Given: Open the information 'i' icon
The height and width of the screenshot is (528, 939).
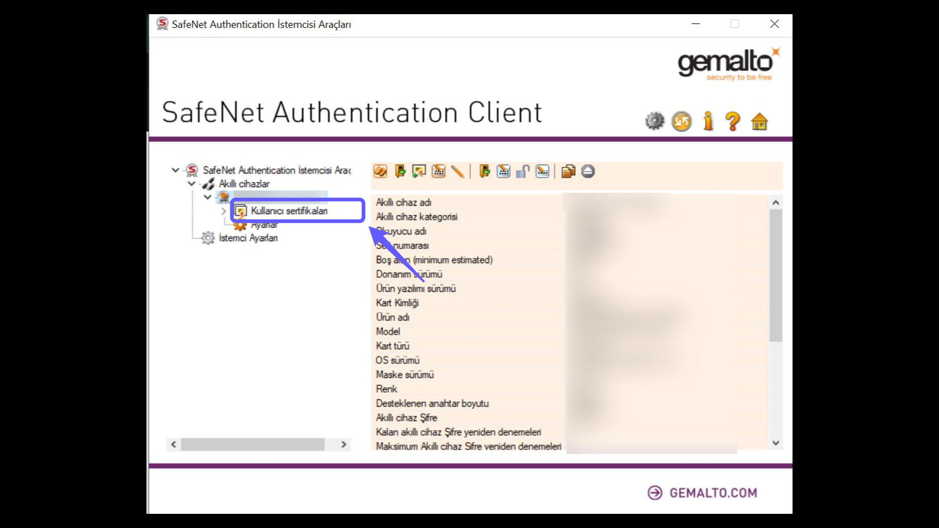Looking at the screenshot, I should point(708,121).
